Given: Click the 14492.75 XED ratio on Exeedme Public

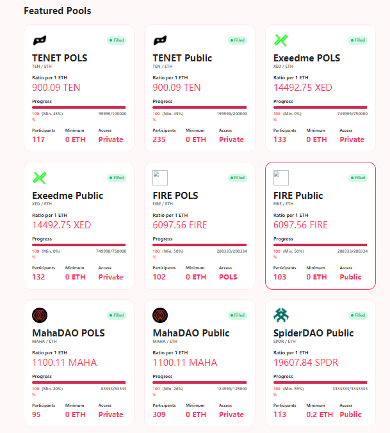Looking at the screenshot, I should click(61, 225).
